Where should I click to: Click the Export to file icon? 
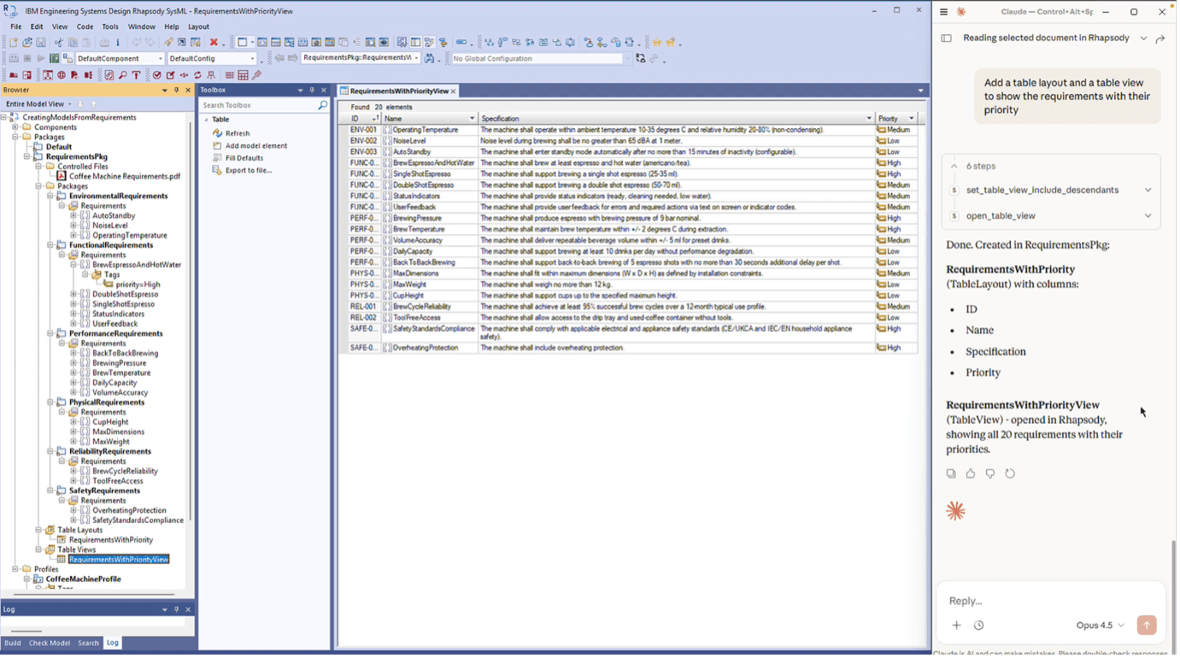[217, 170]
